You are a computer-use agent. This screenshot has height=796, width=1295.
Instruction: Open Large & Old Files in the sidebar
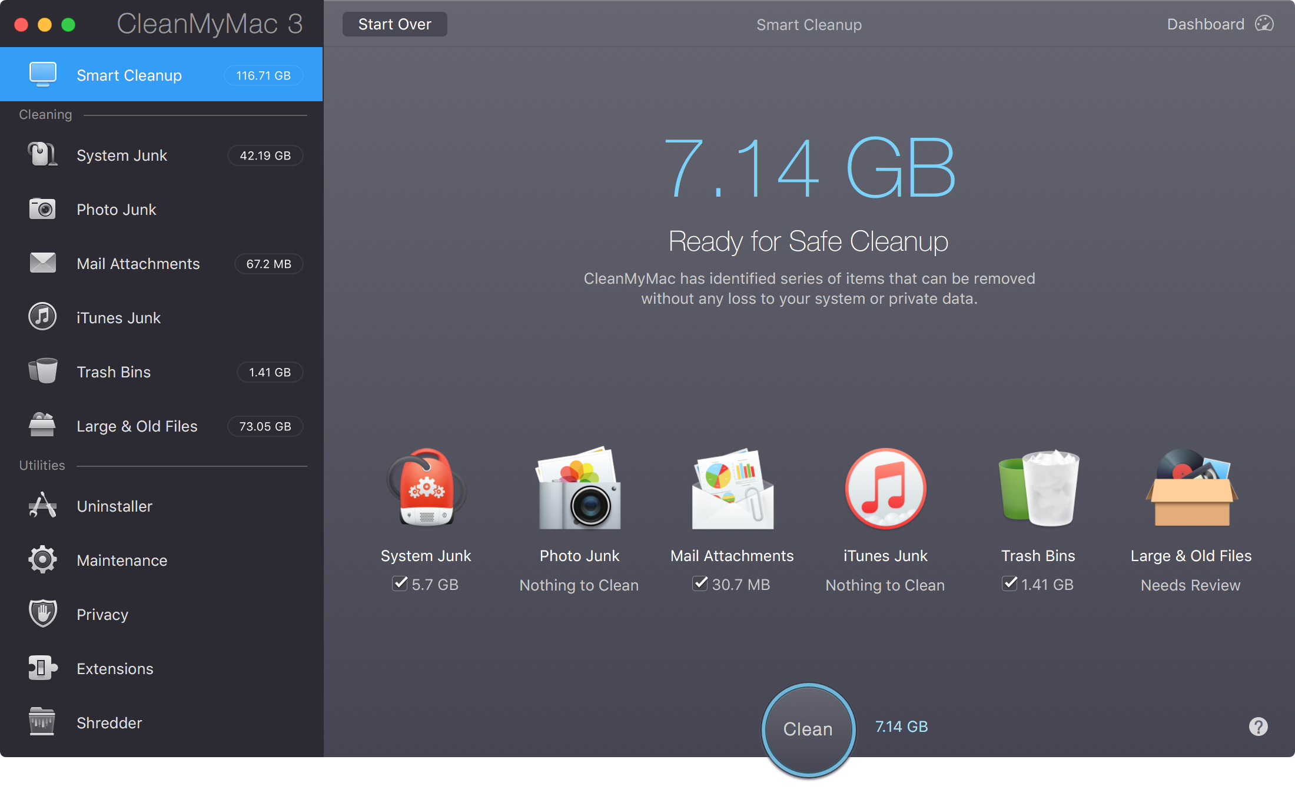[x=161, y=426]
